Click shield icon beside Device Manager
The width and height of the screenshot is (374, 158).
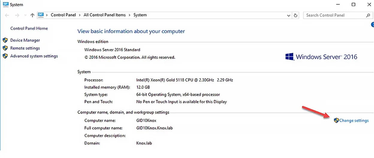5,40
